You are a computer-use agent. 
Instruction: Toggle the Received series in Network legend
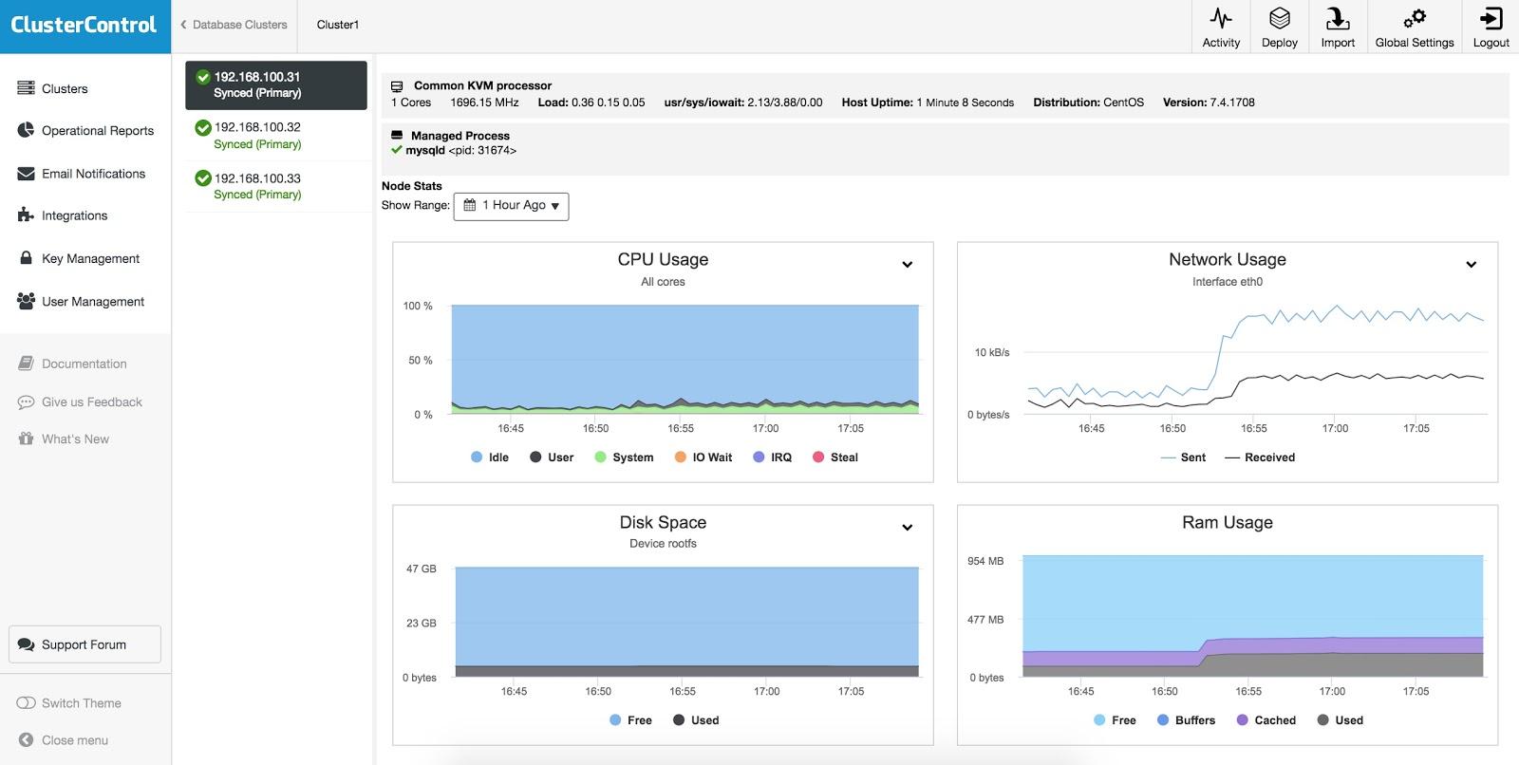pyautogui.click(x=1260, y=457)
